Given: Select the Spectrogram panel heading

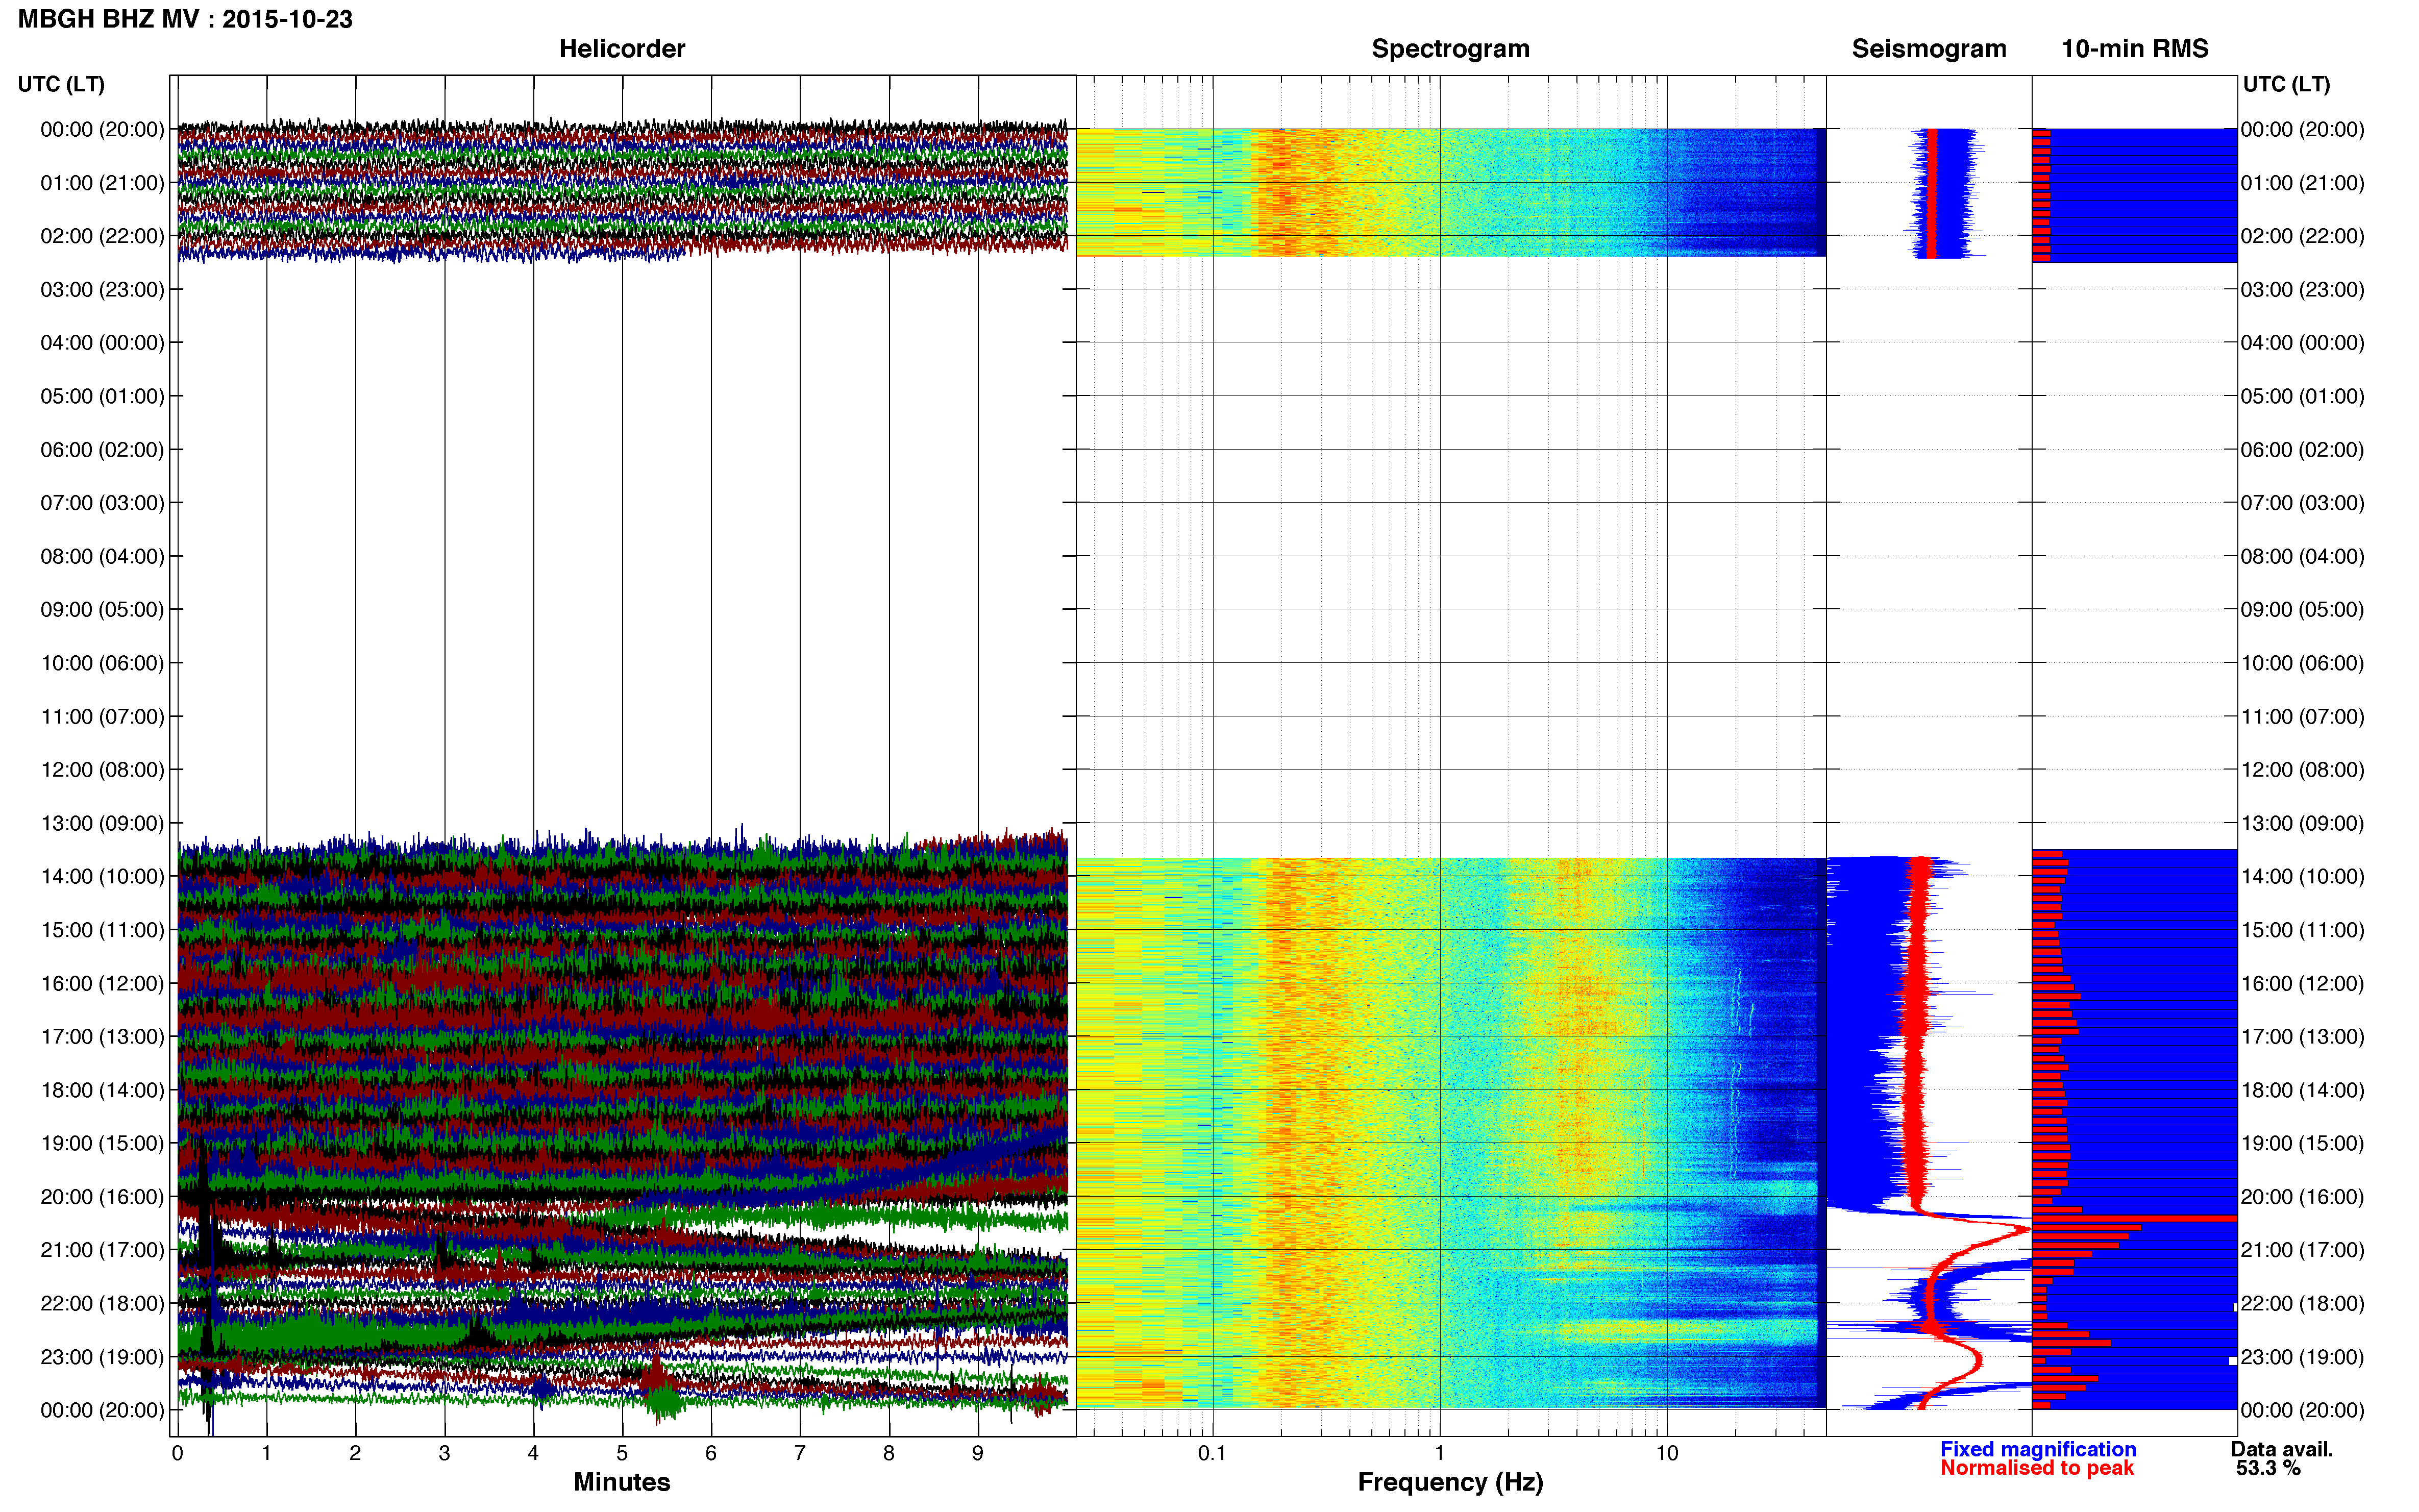Looking at the screenshot, I should (1450, 48).
